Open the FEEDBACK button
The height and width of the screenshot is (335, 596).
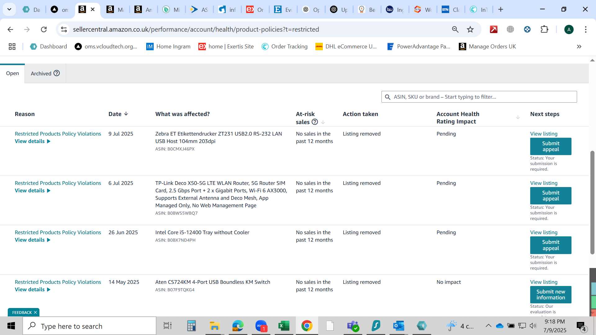[22, 312]
